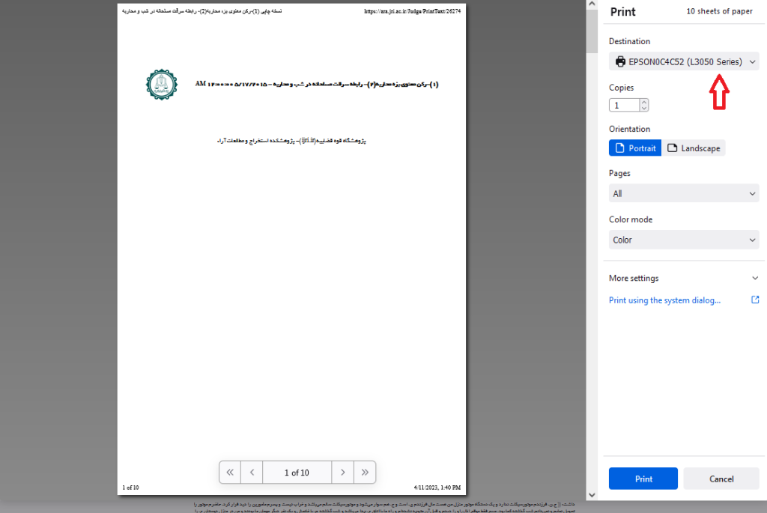The width and height of the screenshot is (767, 513).
Task: Click the external link icon beside system dialog
Action: click(755, 300)
